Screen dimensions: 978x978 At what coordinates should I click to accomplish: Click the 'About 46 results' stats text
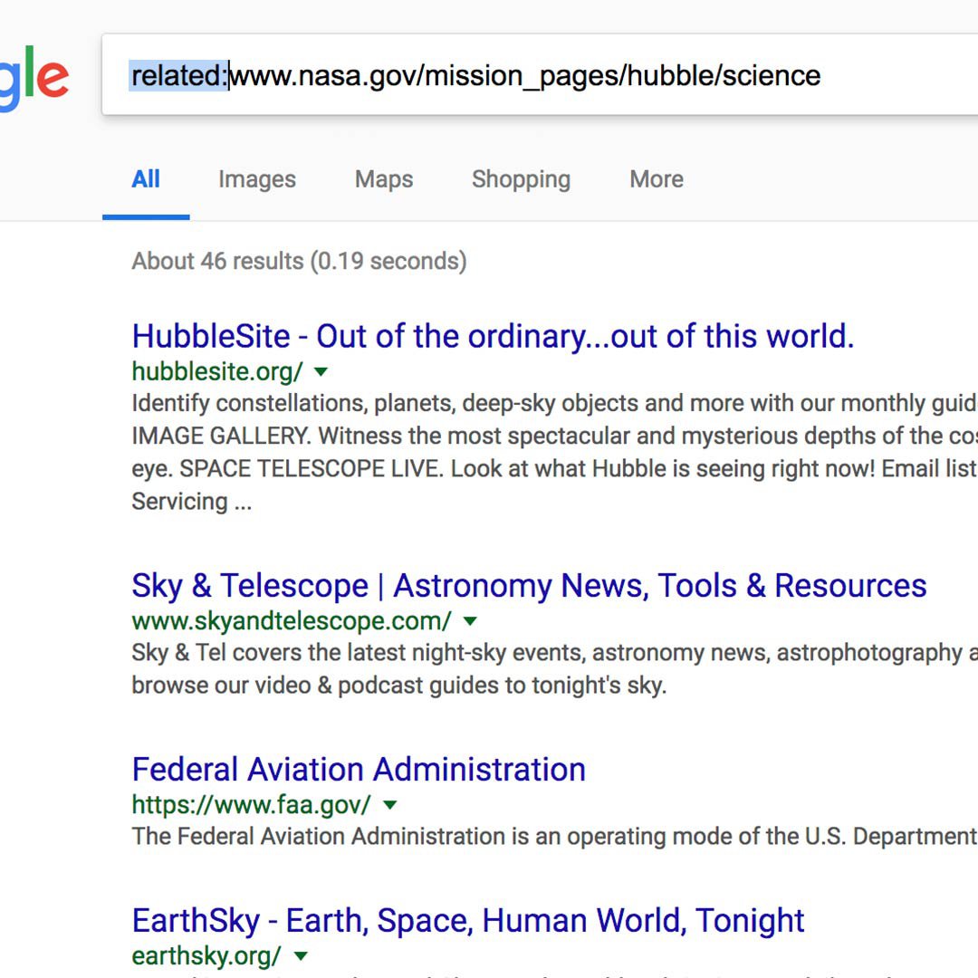tap(299, 262)
